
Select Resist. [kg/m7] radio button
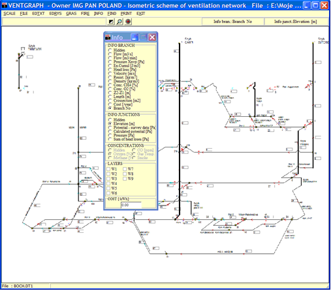pos(110,78)
